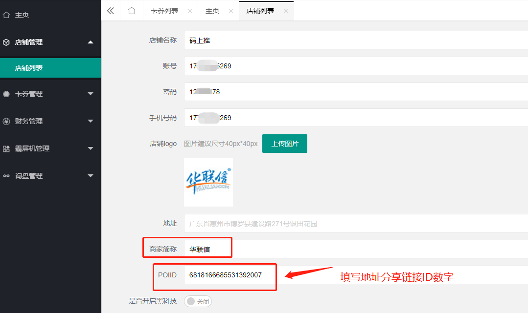Screen dimensions: 528x313
Task: Click the 上传图片 button
Action: coord(285,144)
